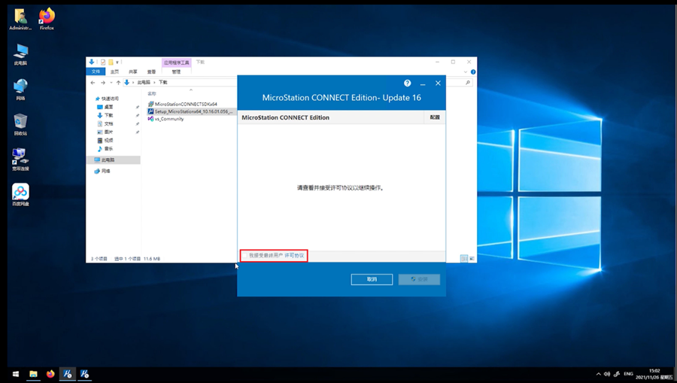The height and width of the screenshot is (383, 677).
Task: Click the 安装 install button
Action: (x=419, y=279)
